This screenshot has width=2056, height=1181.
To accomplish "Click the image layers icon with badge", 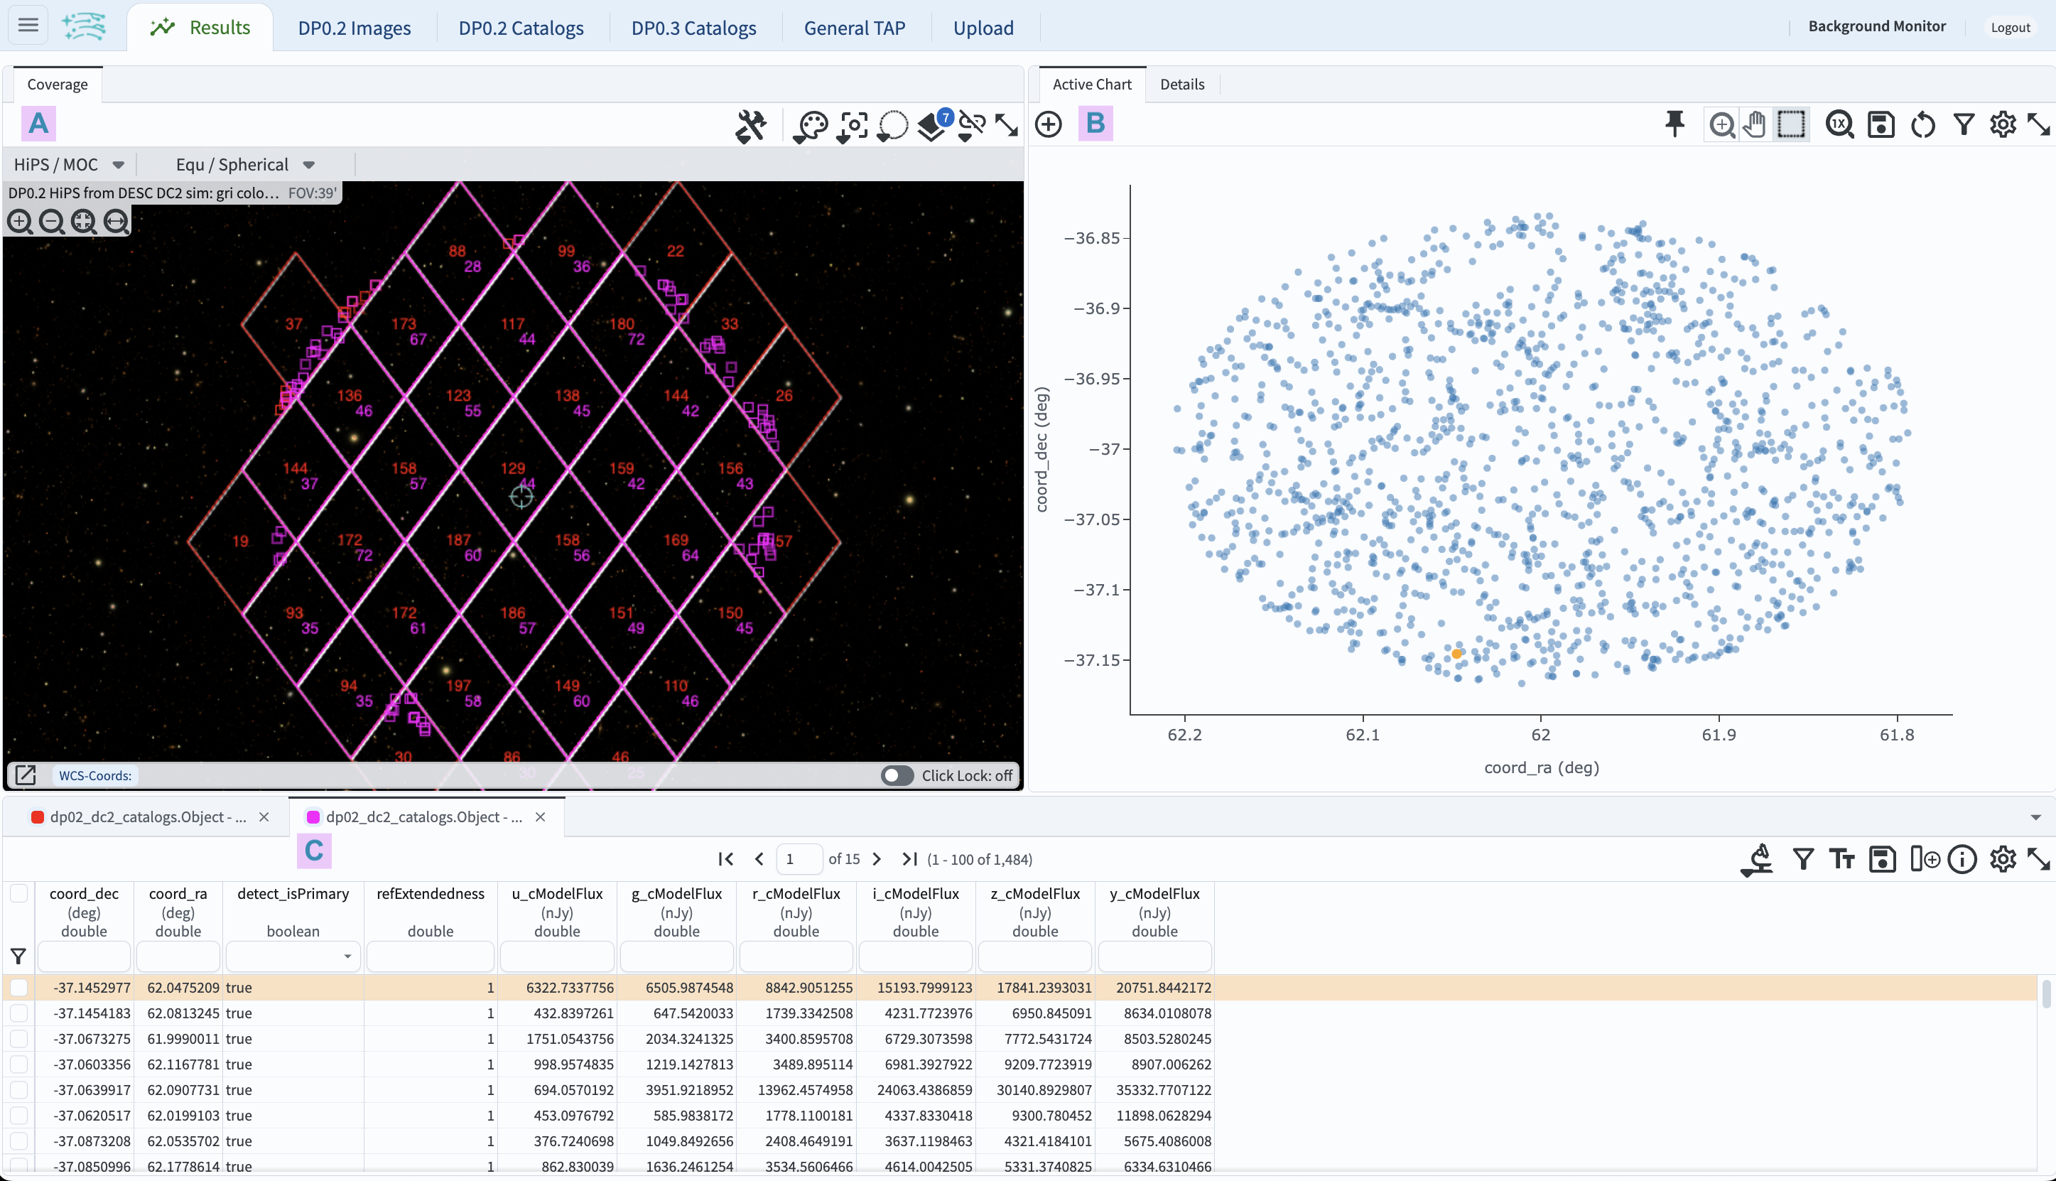I will click(933, 126).
